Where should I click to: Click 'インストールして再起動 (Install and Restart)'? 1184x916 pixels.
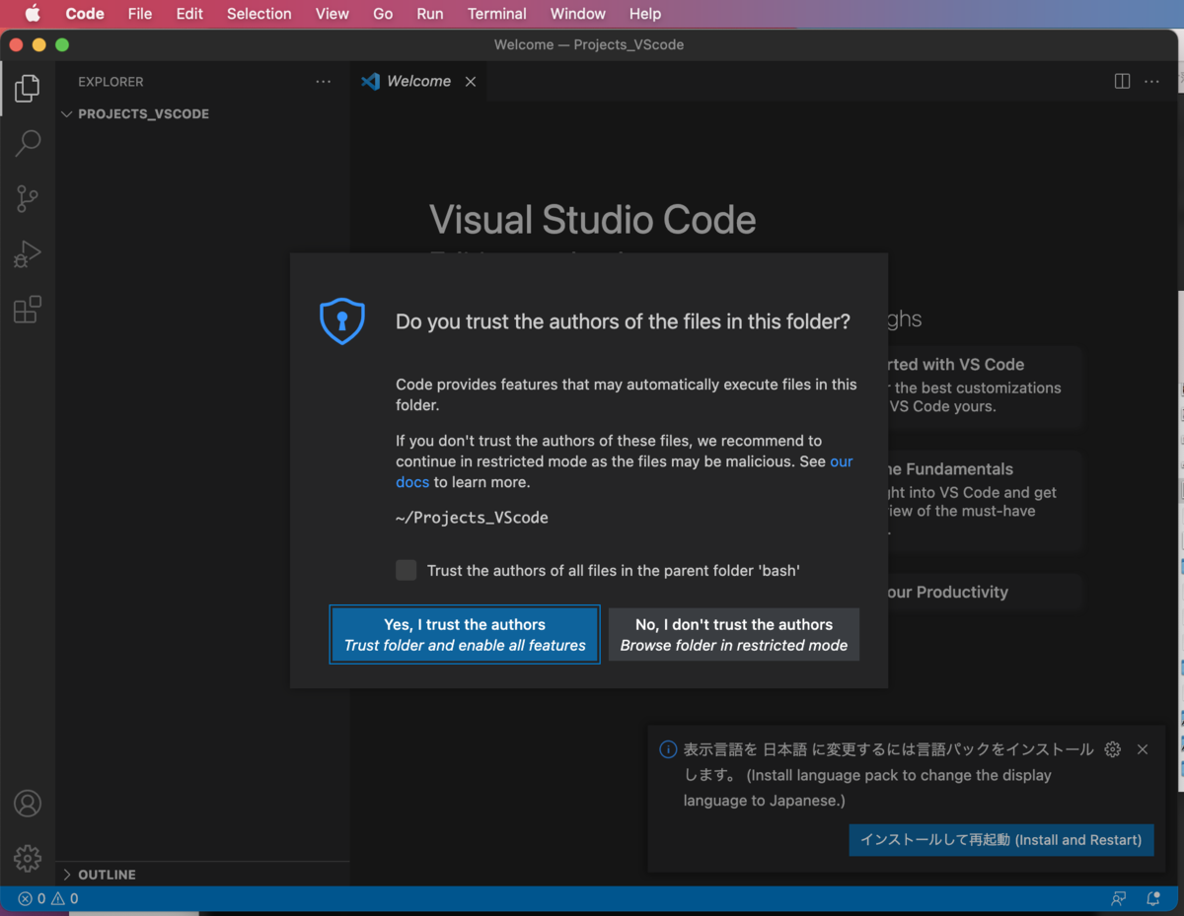pos(1000,840)
